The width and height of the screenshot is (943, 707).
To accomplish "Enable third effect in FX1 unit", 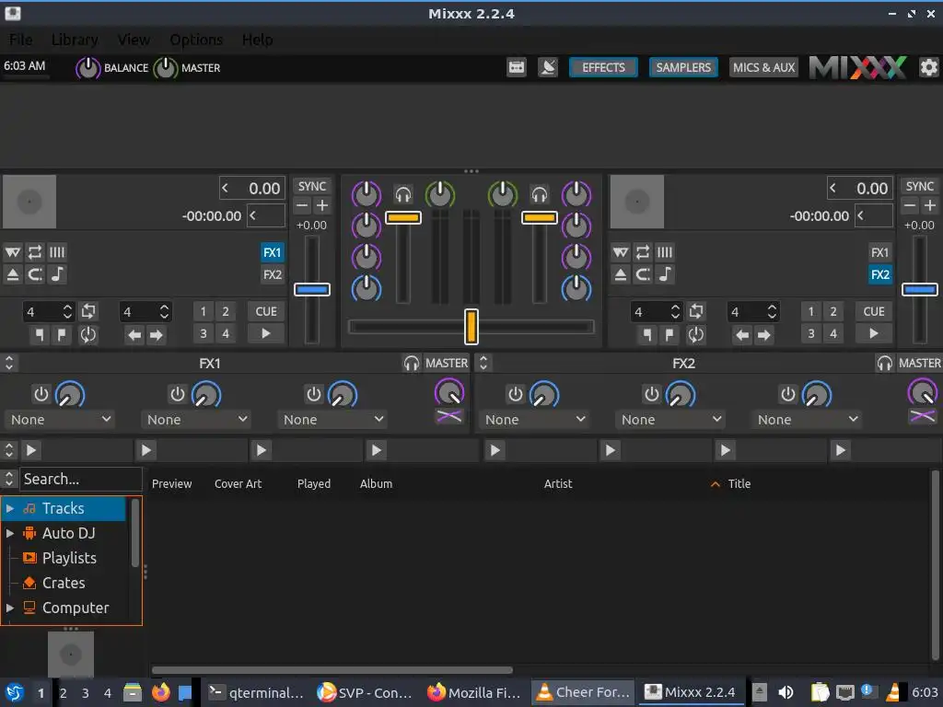I will coord(314,394).
